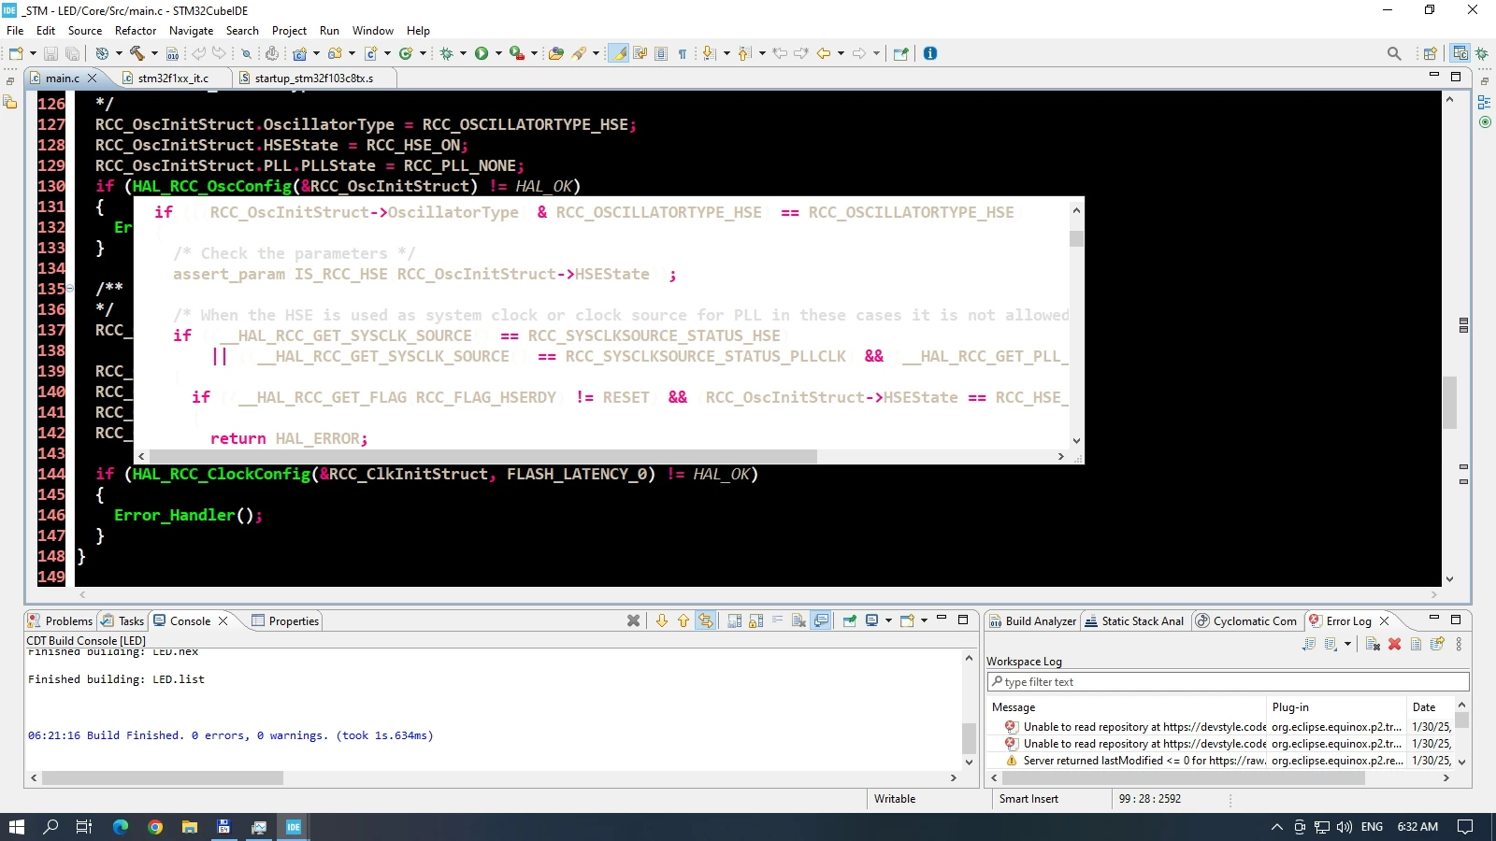The width and height of the screenshot is (1496, 841).
Task: Delete the Error Log with the red X icon
Action: pyautogui.click(x=1394, y=644)
